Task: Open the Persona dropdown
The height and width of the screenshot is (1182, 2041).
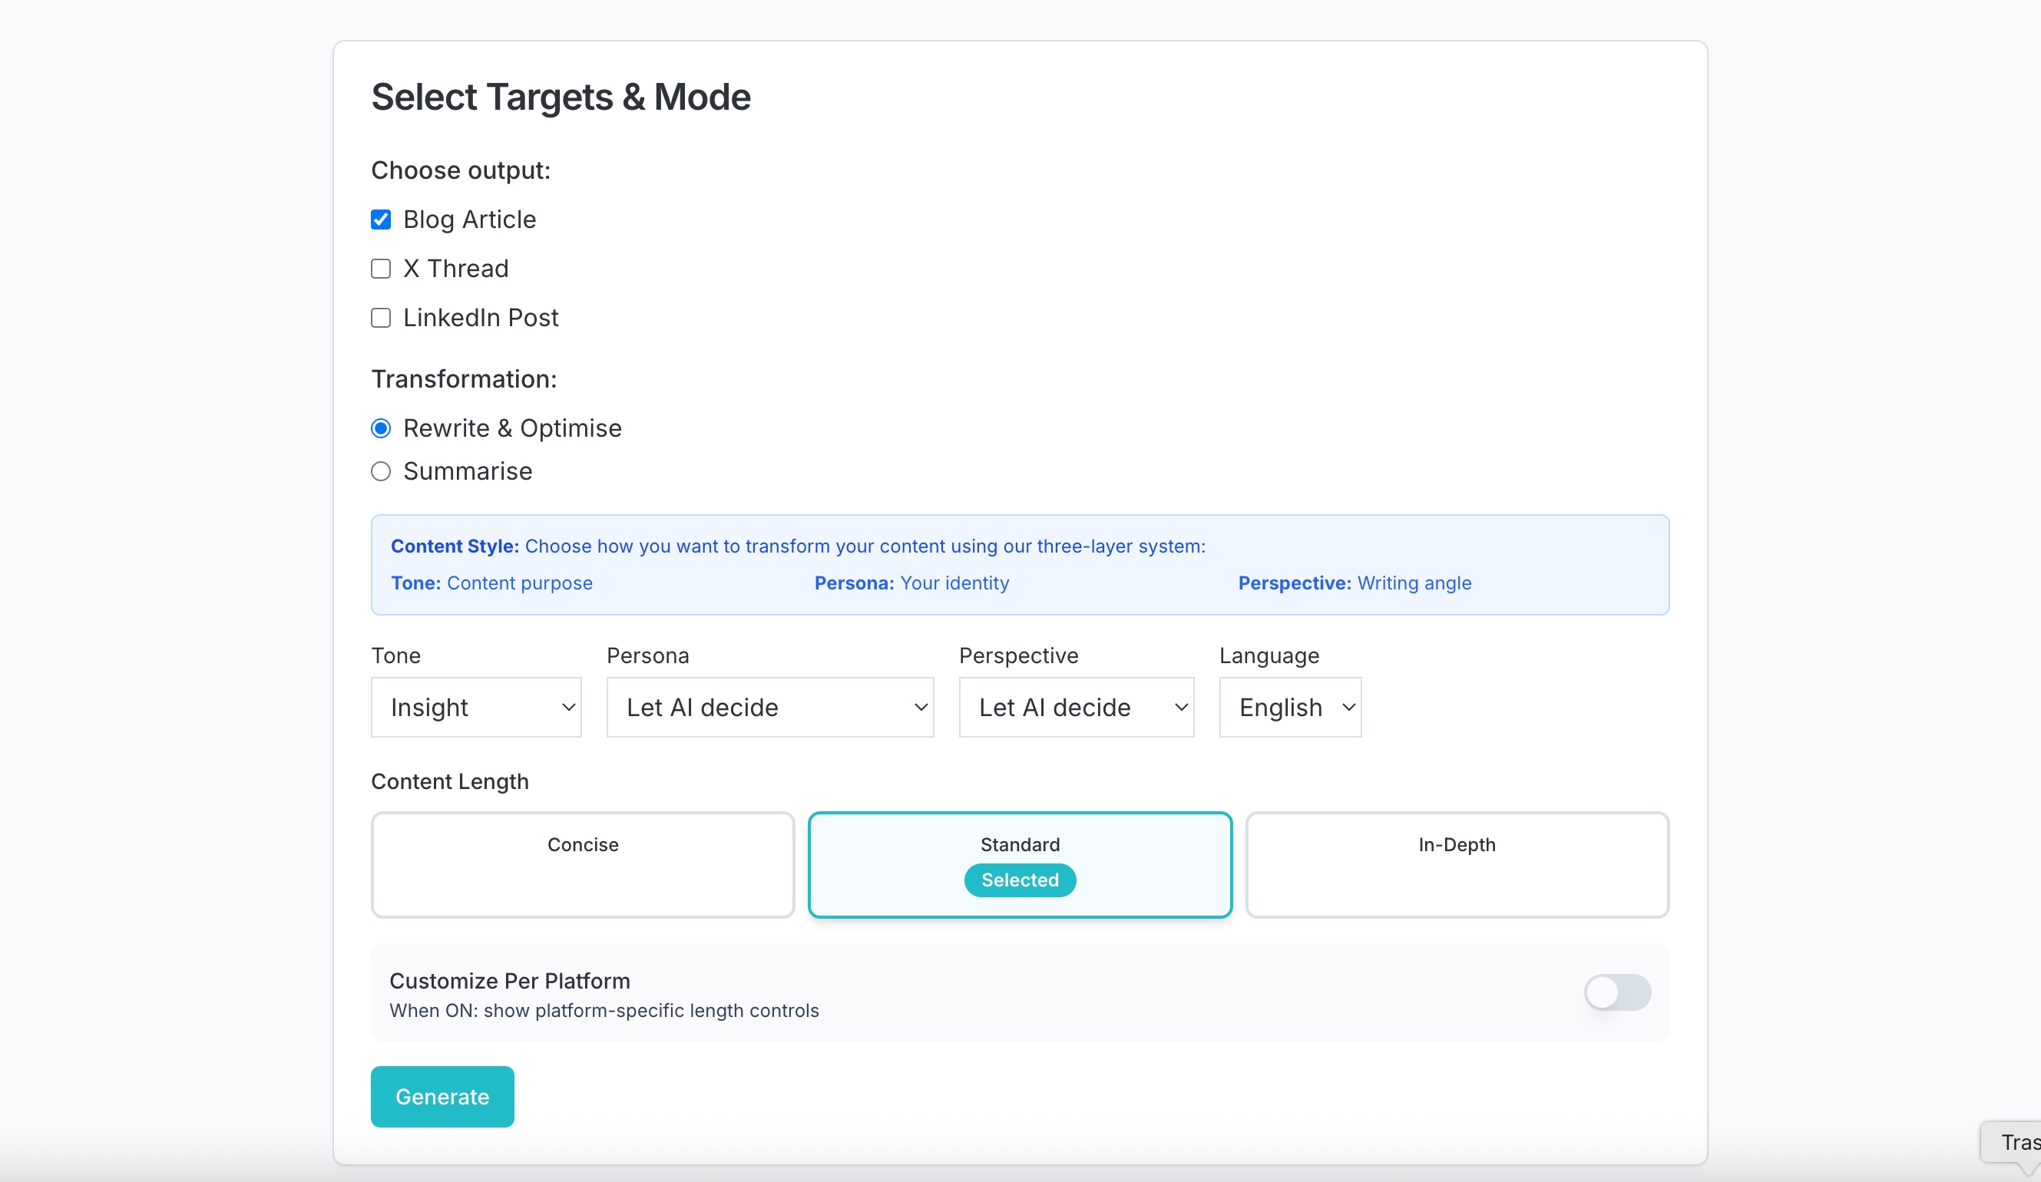Action: coord(769,707)
